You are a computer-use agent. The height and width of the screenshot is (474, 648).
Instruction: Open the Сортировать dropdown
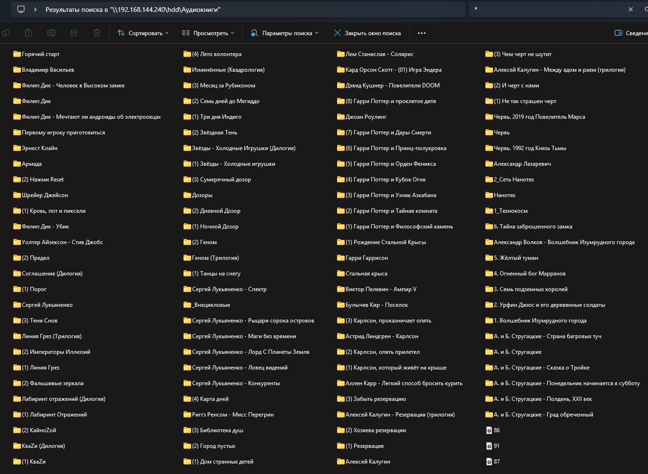(x=143, y=33)
